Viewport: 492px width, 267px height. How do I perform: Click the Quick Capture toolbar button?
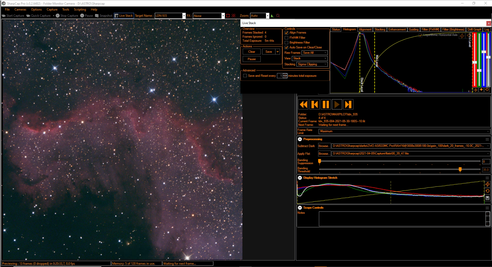click(x=39, y=16)
